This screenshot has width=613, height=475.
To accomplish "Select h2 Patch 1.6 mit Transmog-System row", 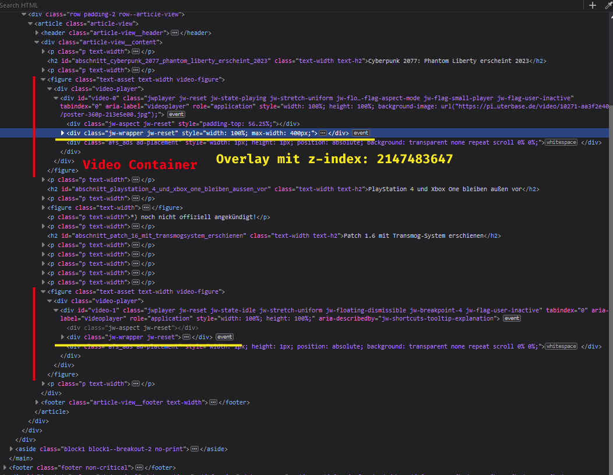I will pyautogui.click(x=274, y=235).
